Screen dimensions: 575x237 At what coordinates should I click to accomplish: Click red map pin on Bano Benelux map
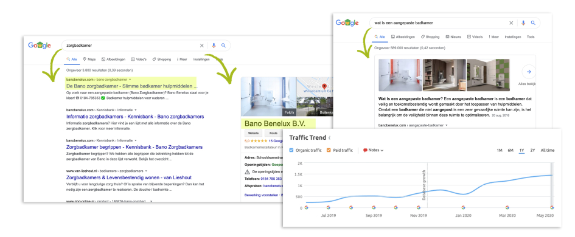pyautogui.click(x=324, y=87)
